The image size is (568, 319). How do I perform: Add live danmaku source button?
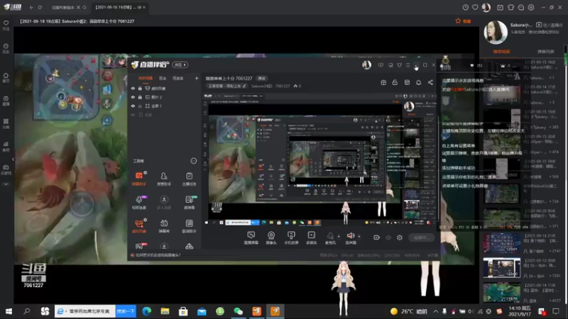[251, 237]
